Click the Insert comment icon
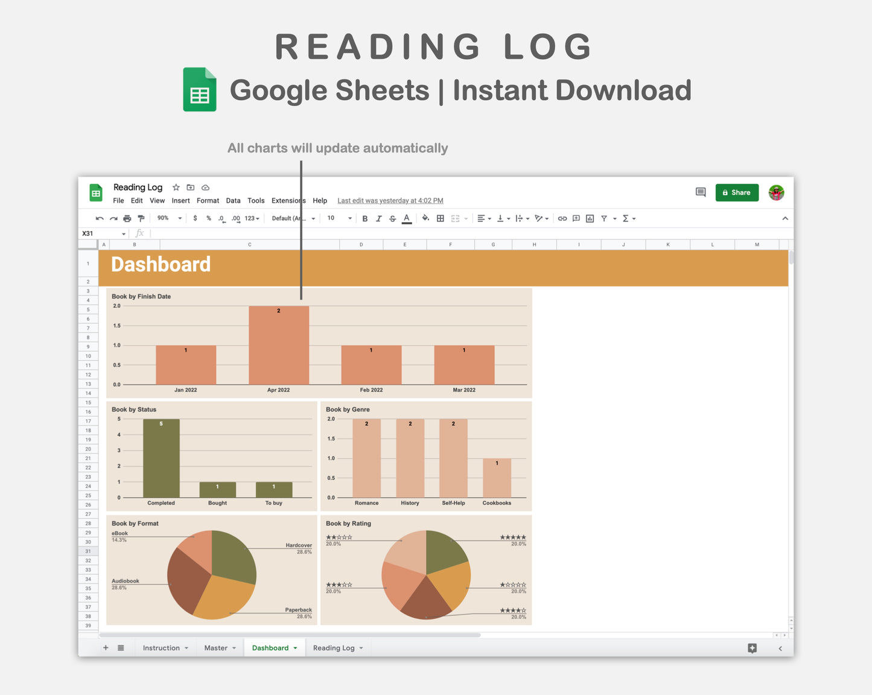 tap(576, 218)
